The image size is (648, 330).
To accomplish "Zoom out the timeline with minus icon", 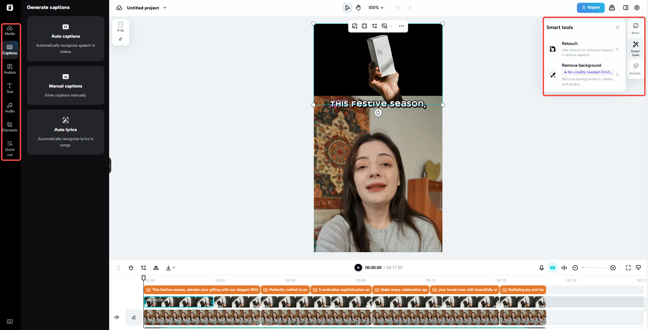I will click(x=575, y=268).
